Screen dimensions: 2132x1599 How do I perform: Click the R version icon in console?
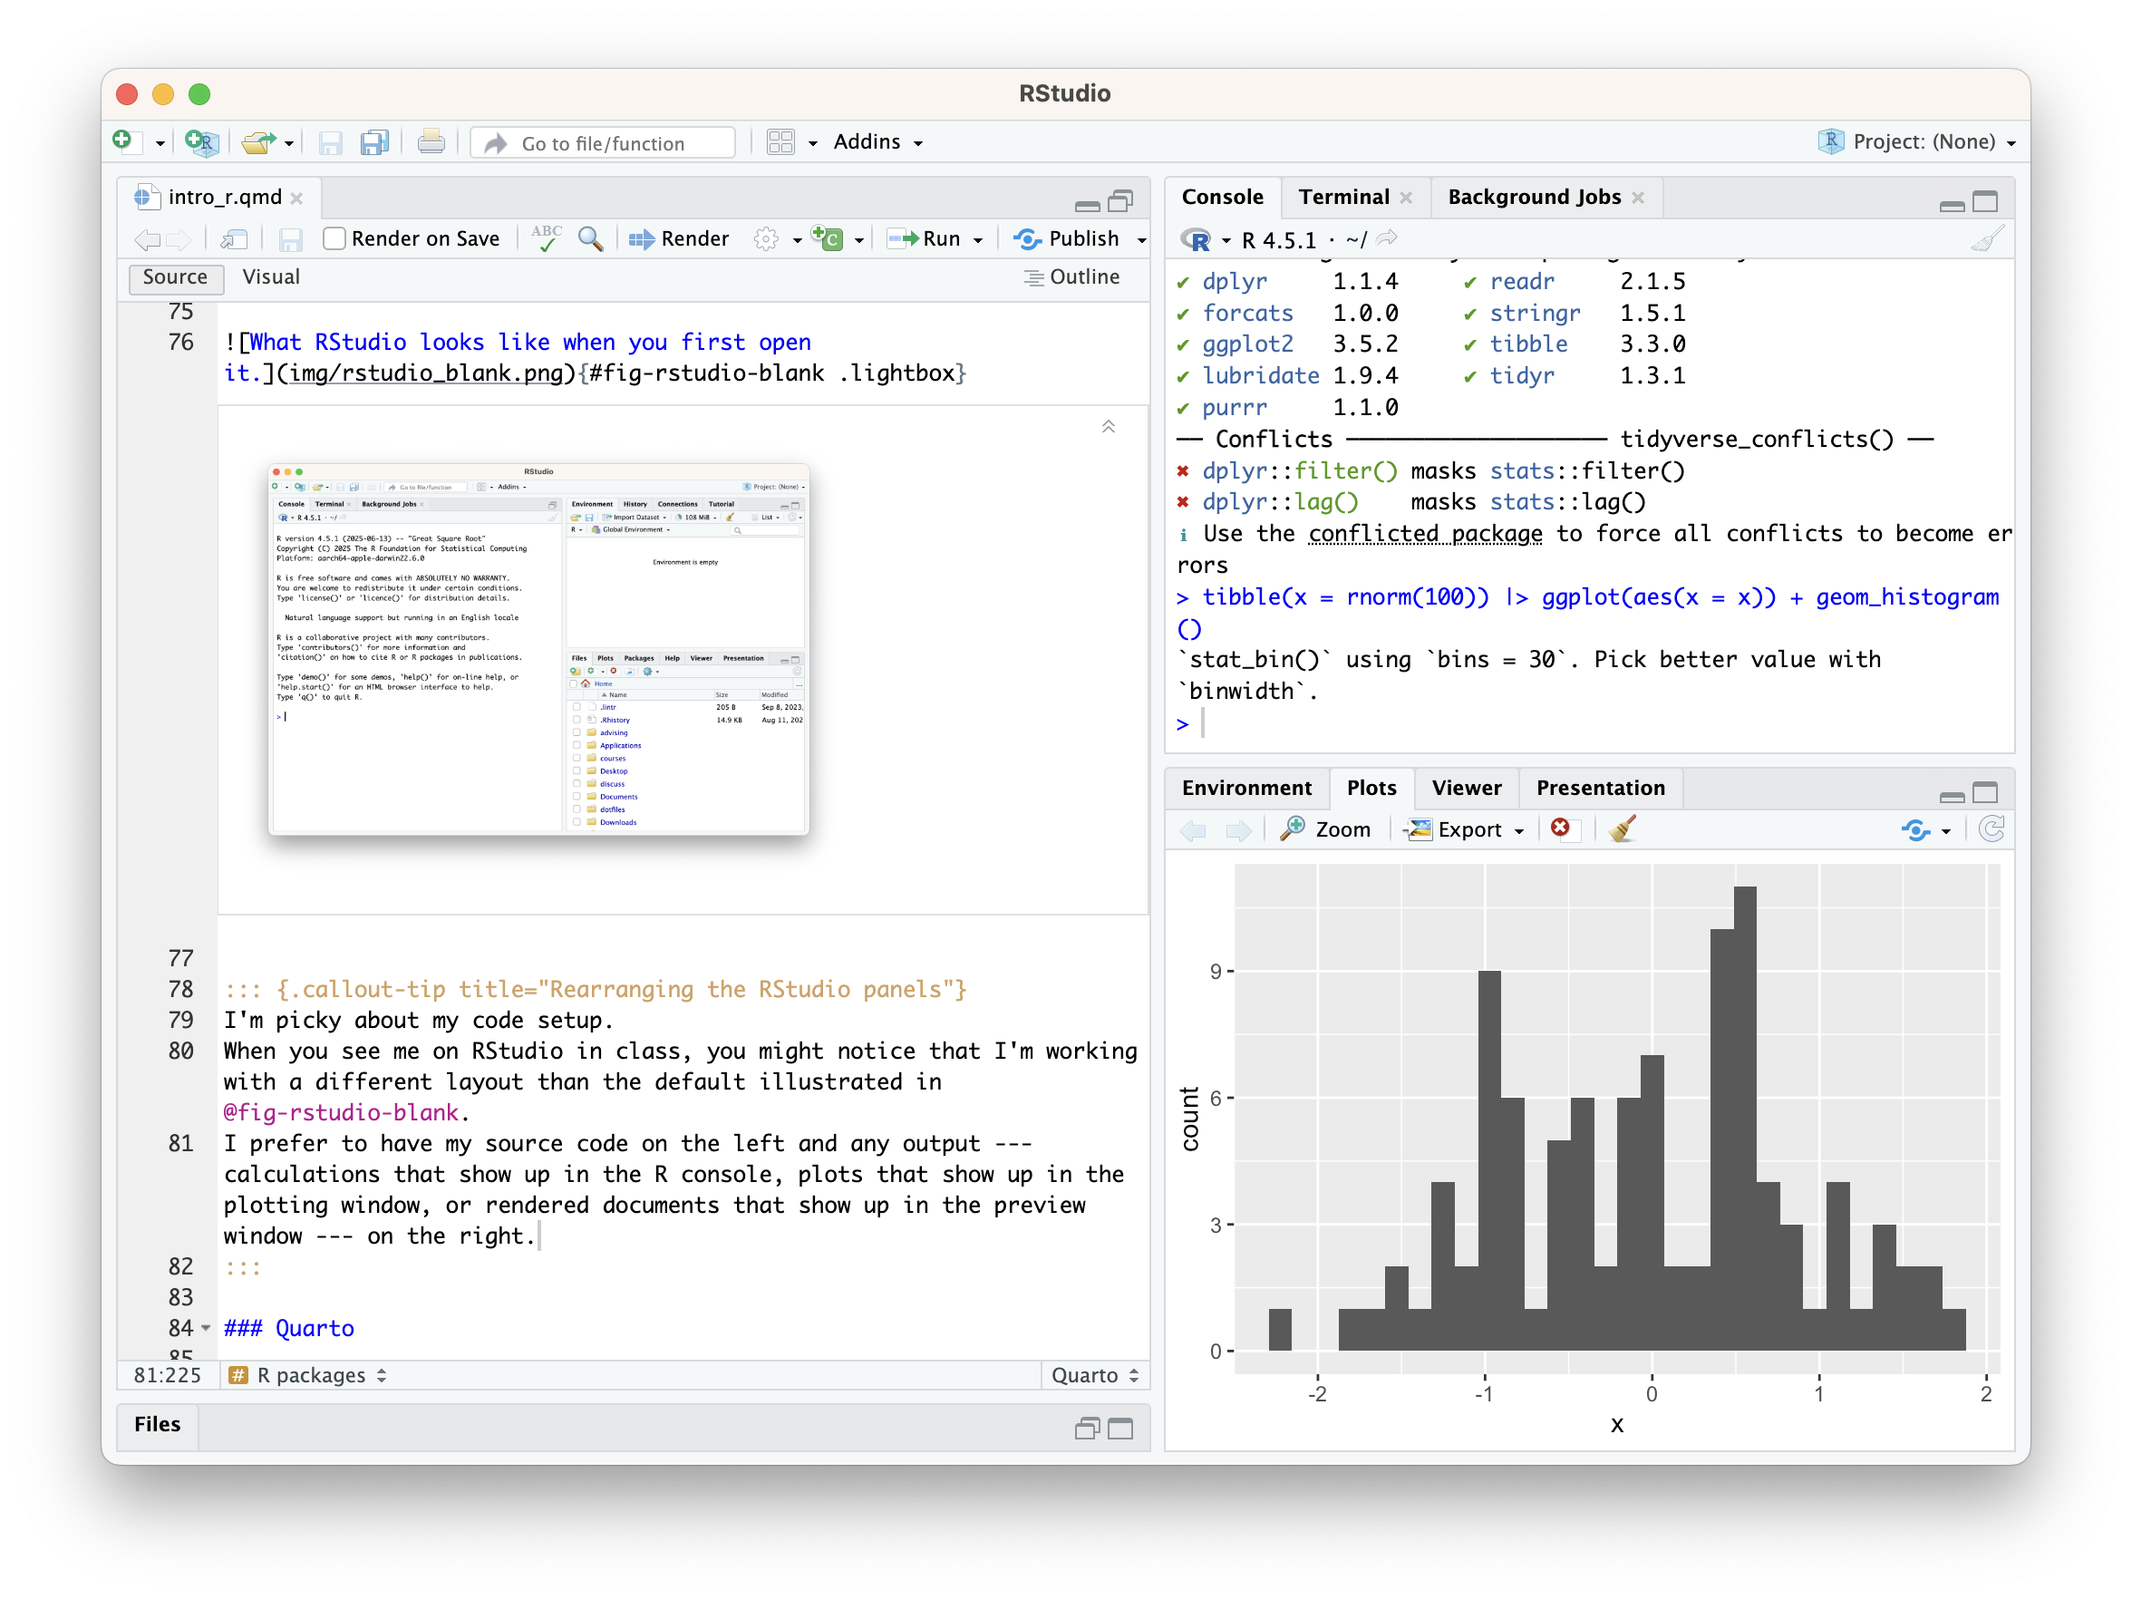pyautogui.click(x=1197, y=240)
